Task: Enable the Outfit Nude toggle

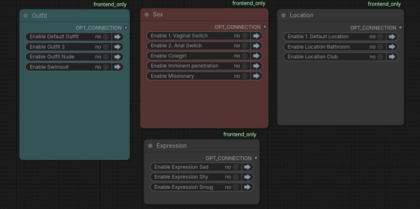Action: tap(106, 57)
